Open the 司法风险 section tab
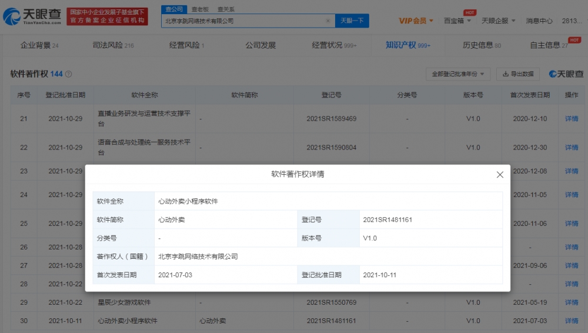This screenshot has height=333, width=588. (x=113, y=45)
